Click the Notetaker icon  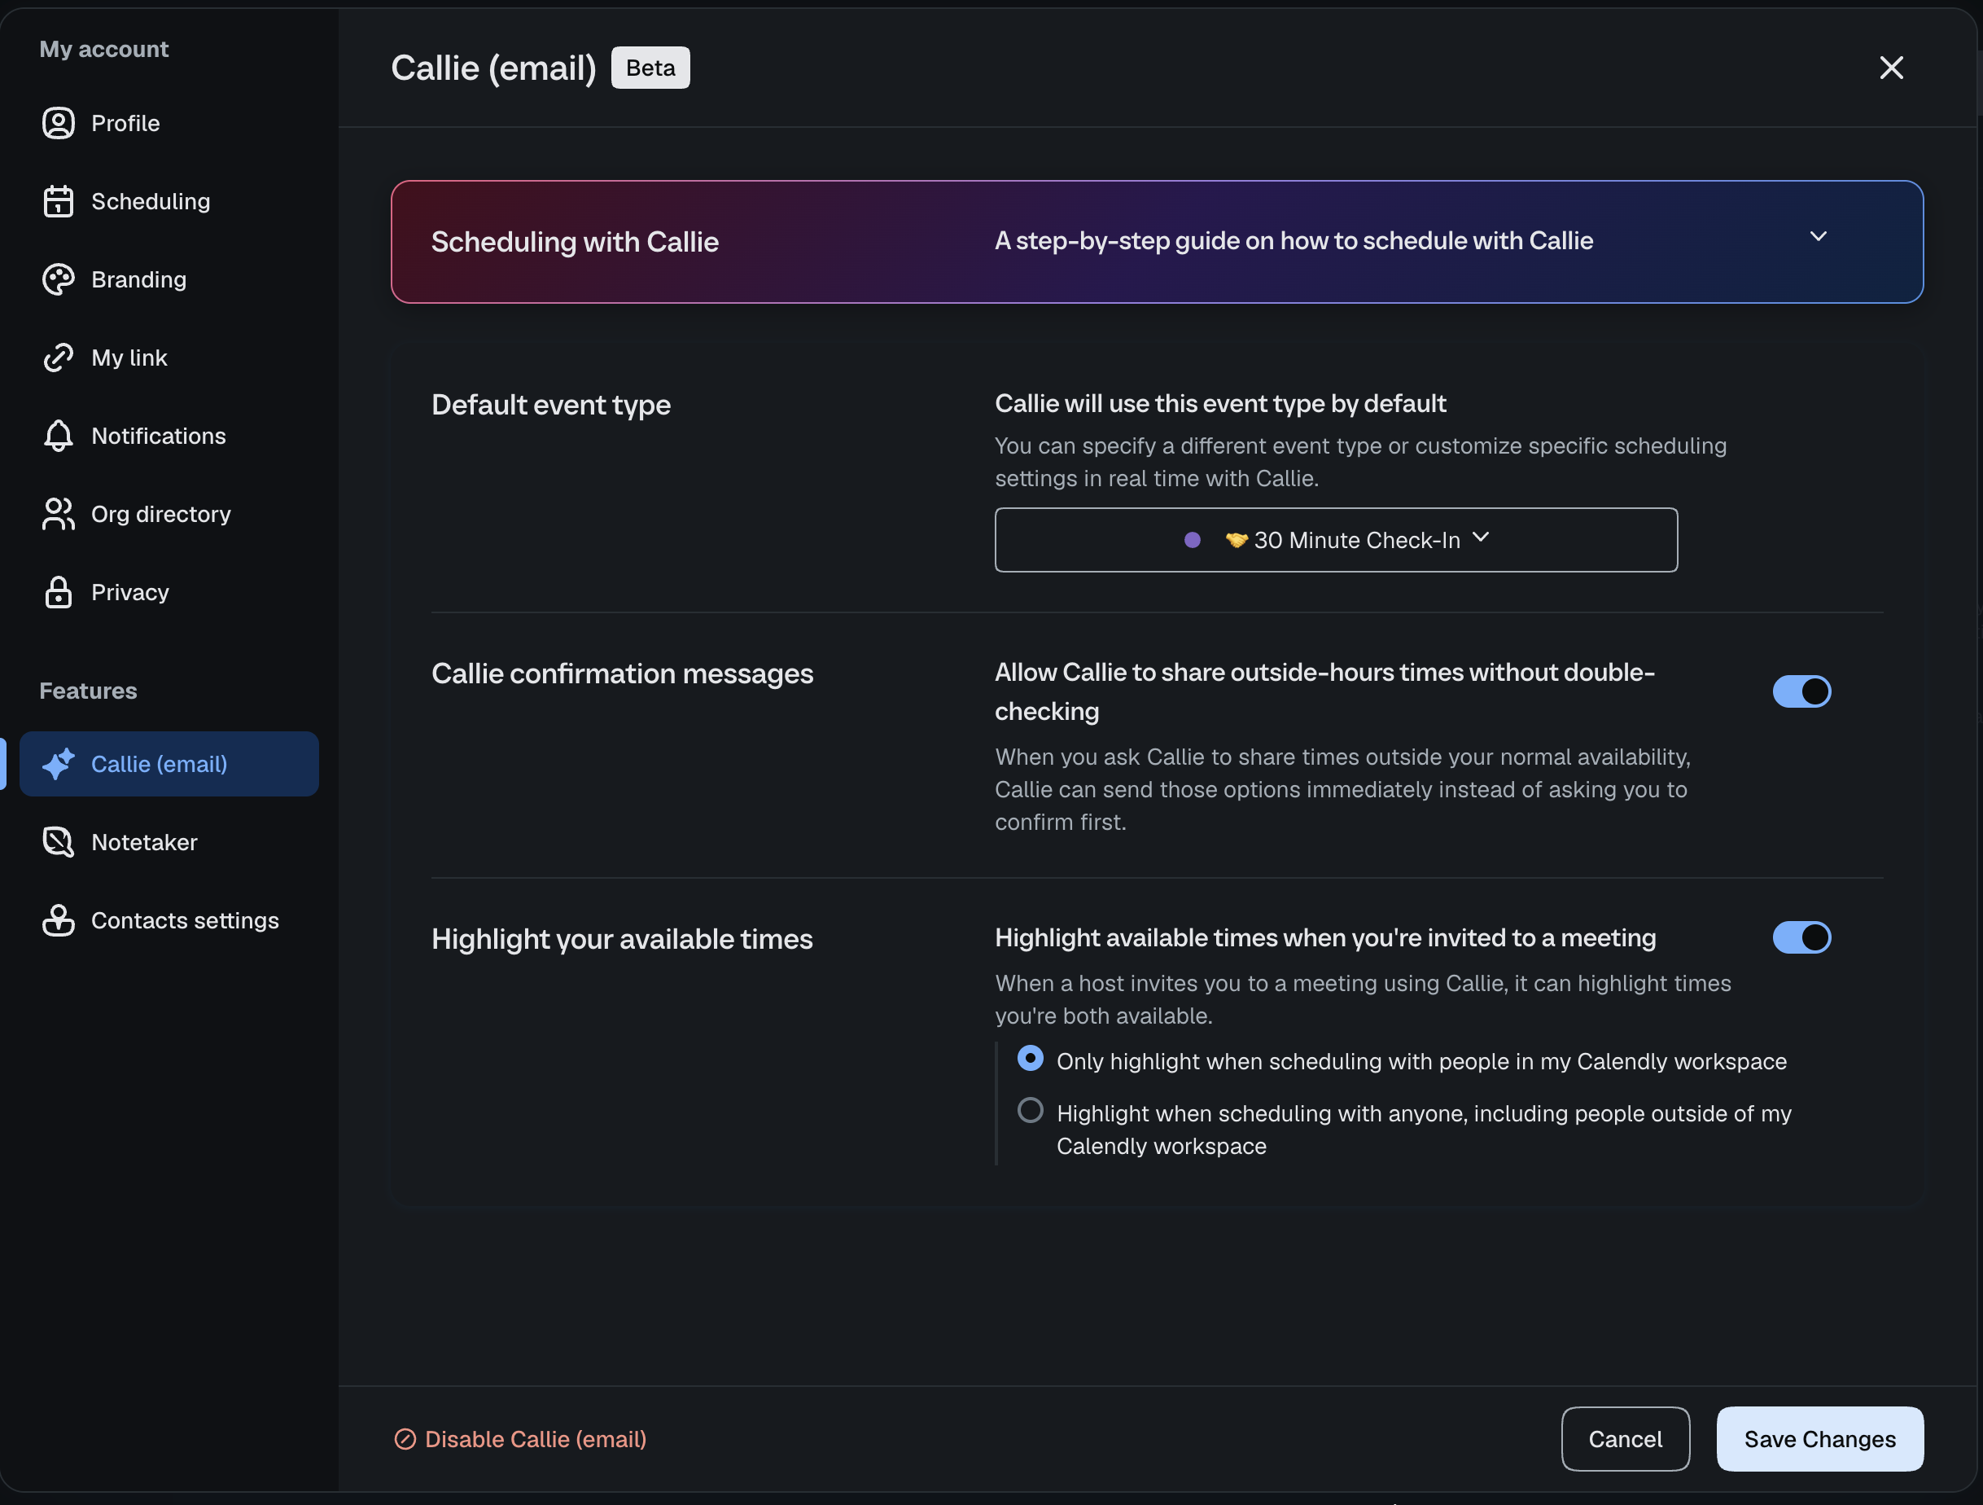tap(59, 842)
